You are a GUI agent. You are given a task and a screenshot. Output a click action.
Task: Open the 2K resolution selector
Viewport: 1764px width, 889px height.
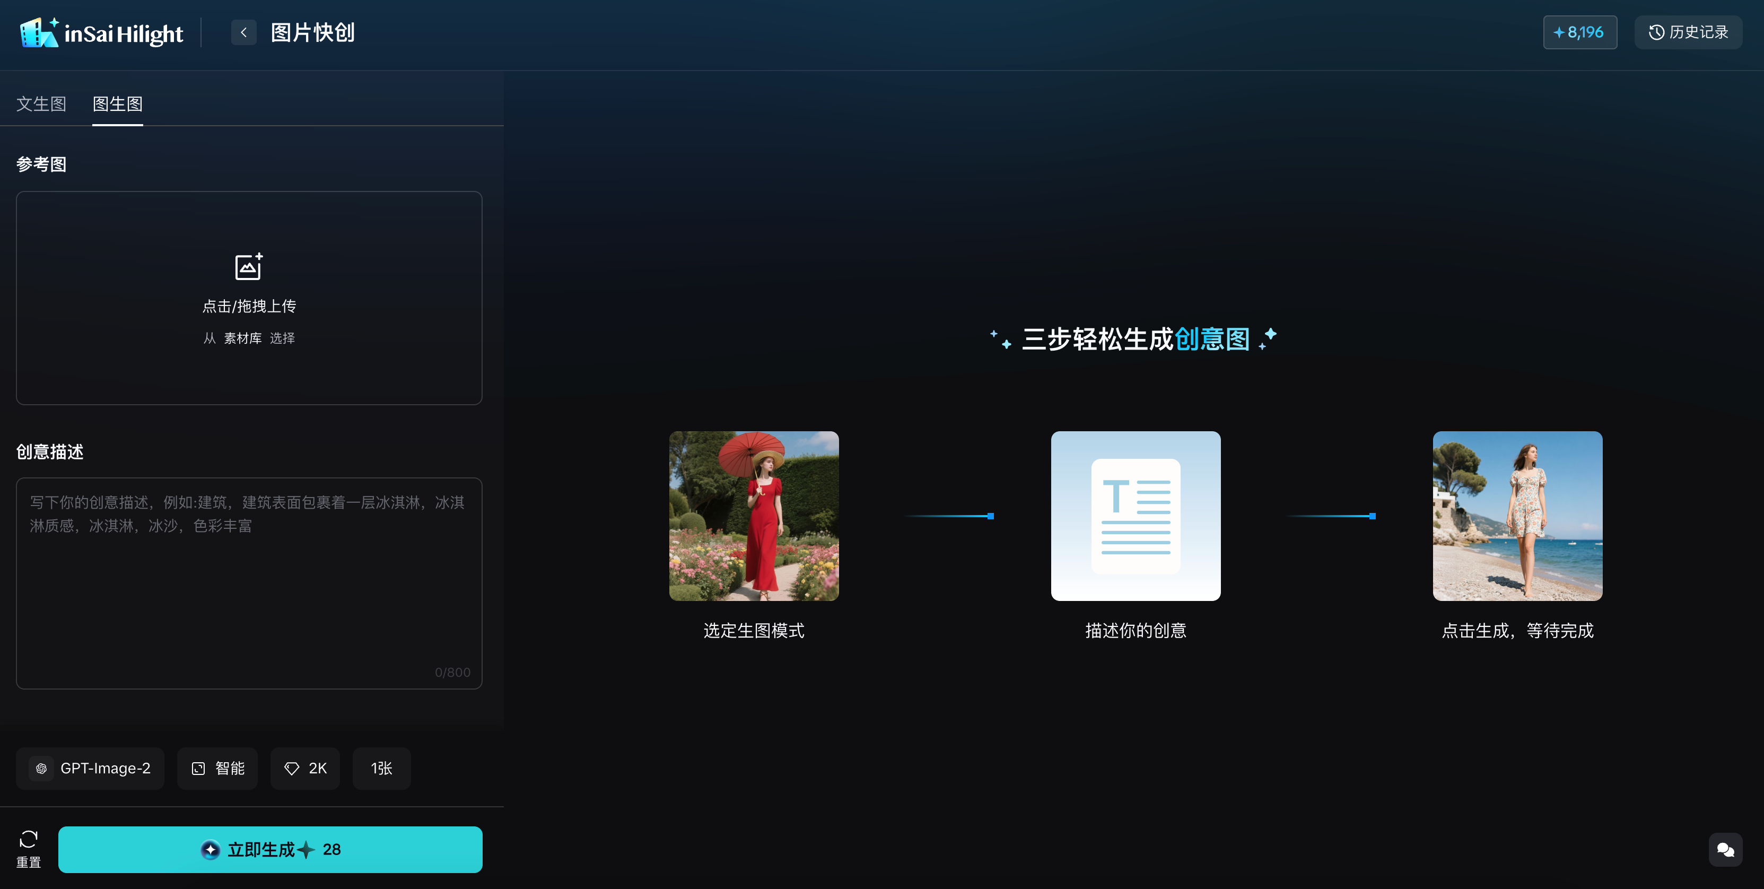[305, 769]
